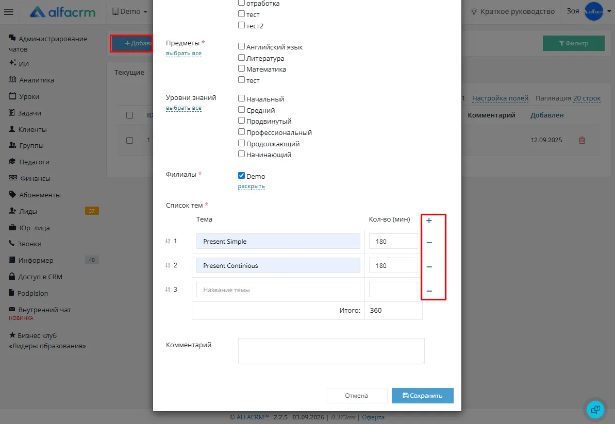Click the Комментарий text area
The height and width of the screenshot is (424, 615).
[x=331, y=351]
